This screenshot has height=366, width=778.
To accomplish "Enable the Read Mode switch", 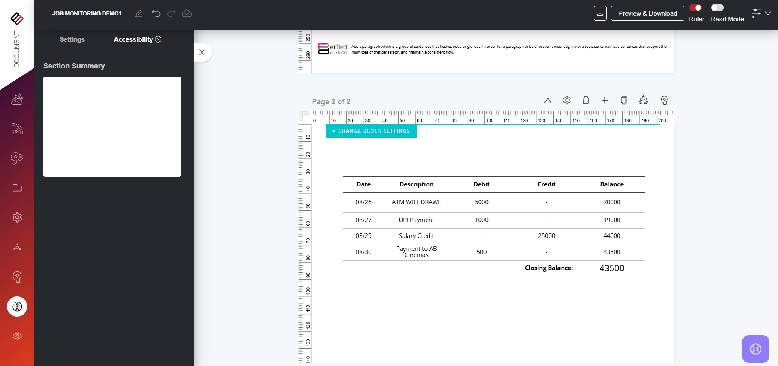I will 717,8.
